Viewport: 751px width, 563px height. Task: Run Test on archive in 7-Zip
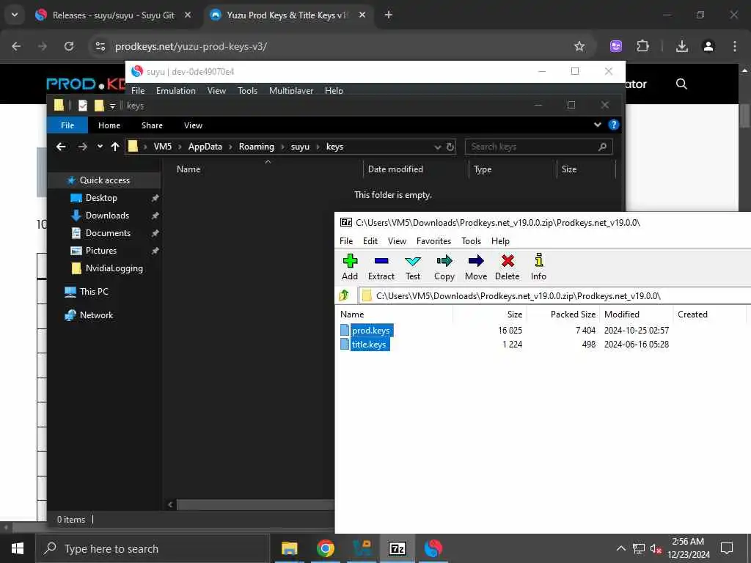(412, 267)
